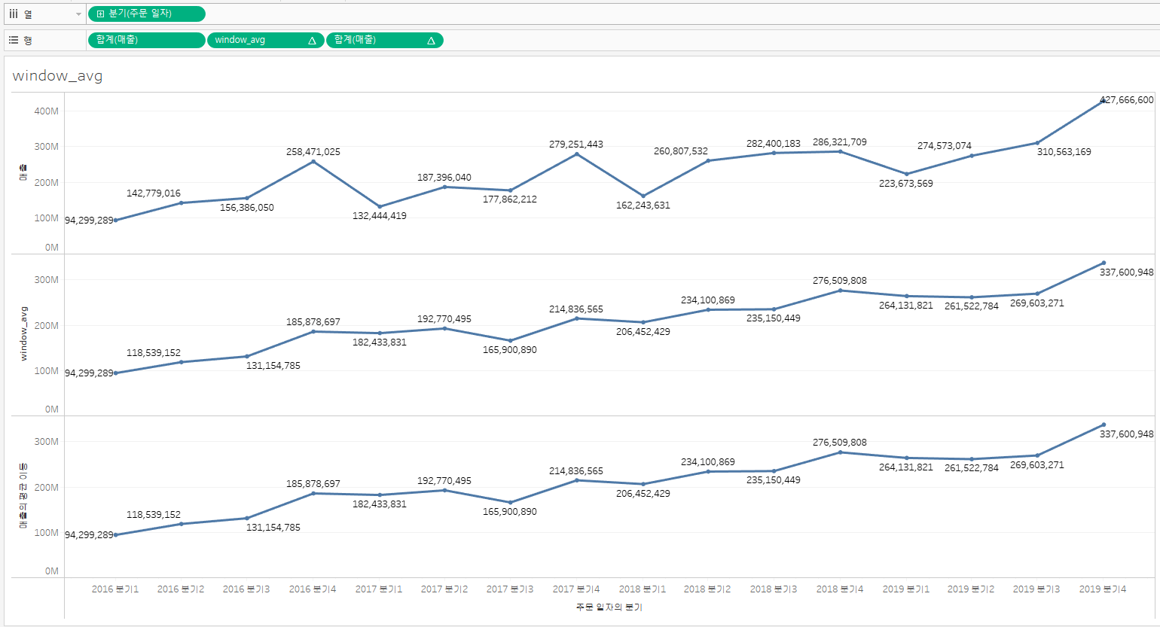Click the 2018 분기1 x-axis label
The width and height of the screenshot is (1160, 627).
(643, 589)
